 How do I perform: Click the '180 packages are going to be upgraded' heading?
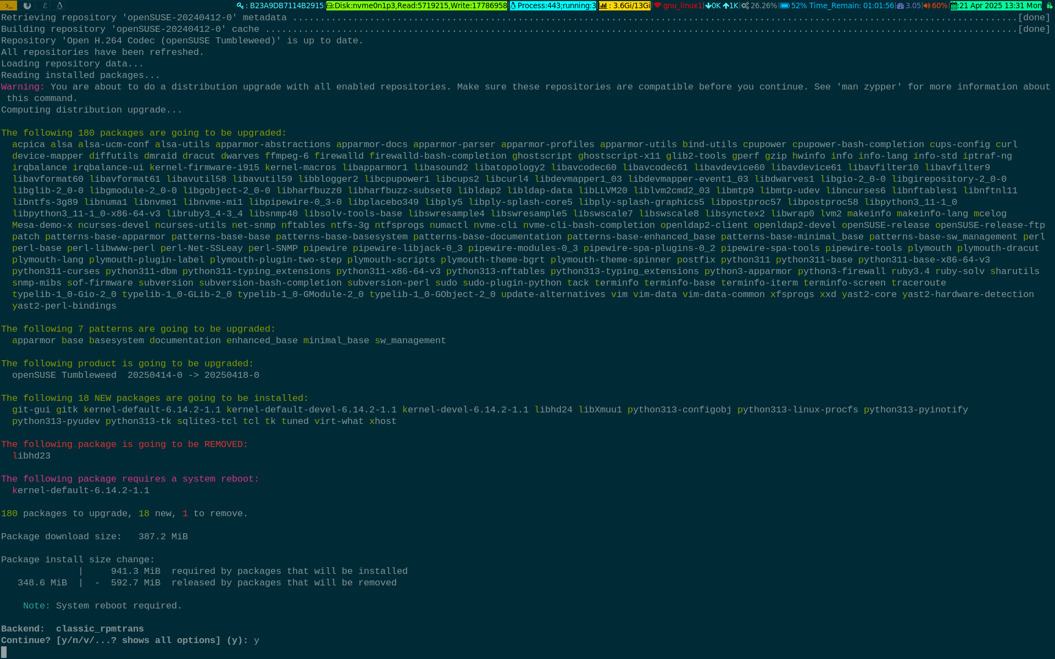click(x=144, y=133)
